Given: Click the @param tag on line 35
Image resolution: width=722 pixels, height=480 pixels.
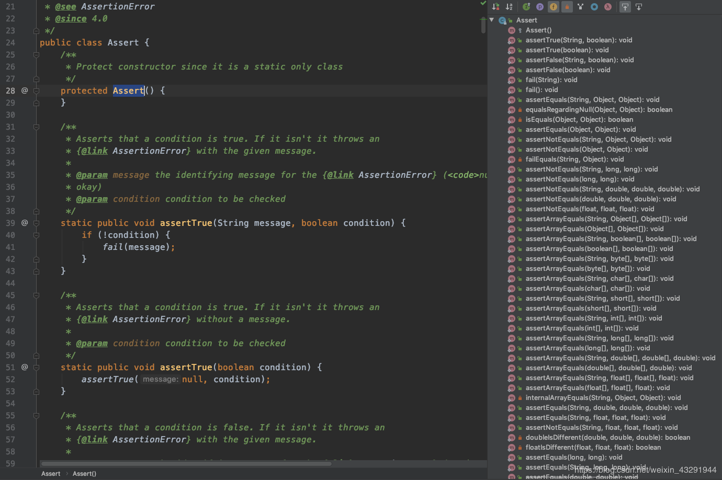Looking at the screenshot, I should click(x=92, y=175).
